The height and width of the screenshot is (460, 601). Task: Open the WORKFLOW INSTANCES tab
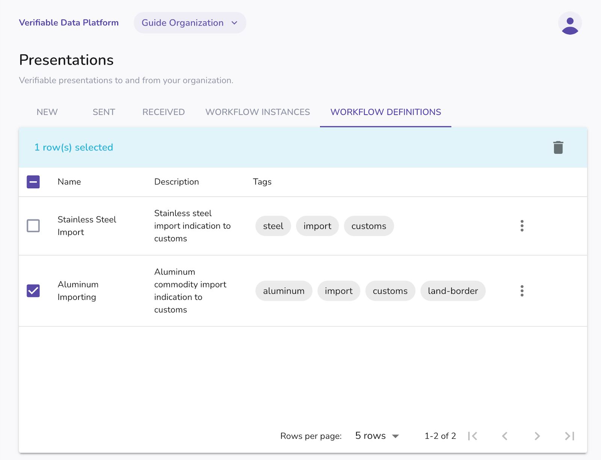pyautogui.click(x=258, y=112)
